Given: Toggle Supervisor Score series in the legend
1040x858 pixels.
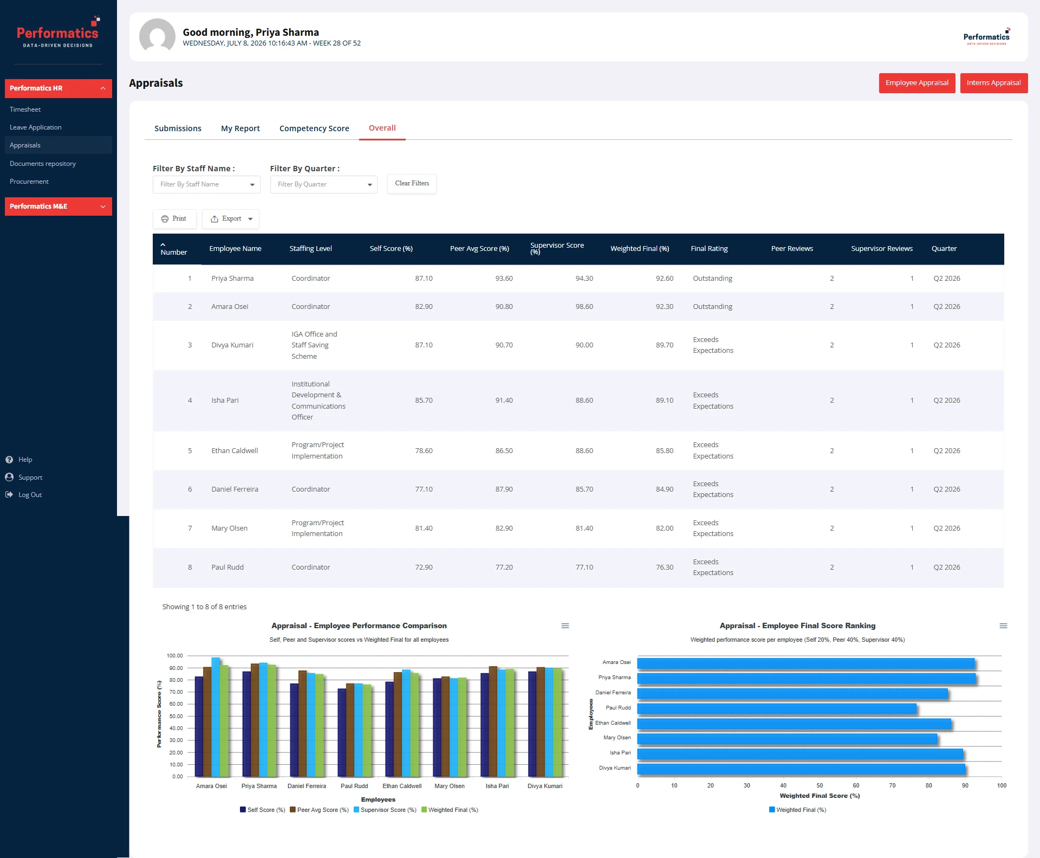Looking at the screenshot, I should (385, 810).
